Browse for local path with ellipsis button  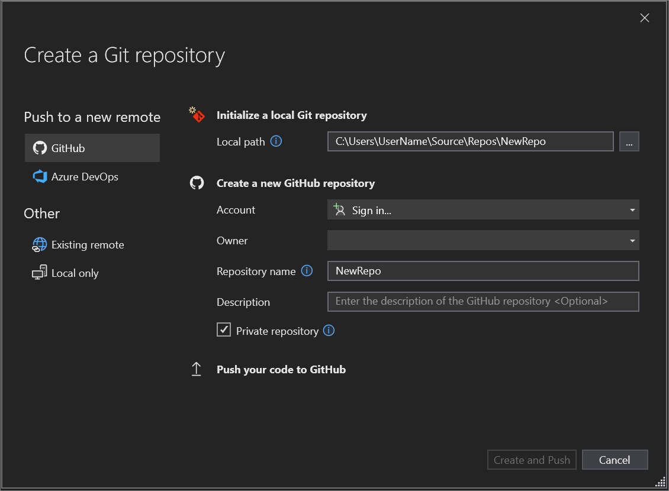629,142
